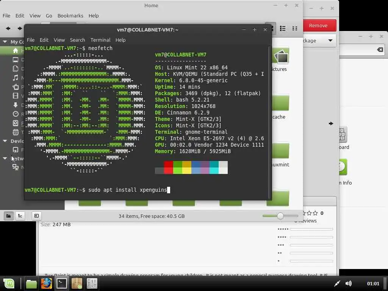Screen dimensions: 388x291
Task: Switch file manager to list view
Action: (283, 28)
